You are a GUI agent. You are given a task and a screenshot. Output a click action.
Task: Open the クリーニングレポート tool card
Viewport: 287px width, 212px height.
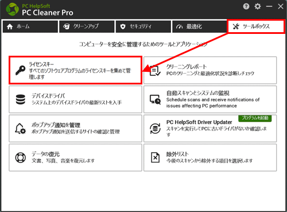click(210, 70)
